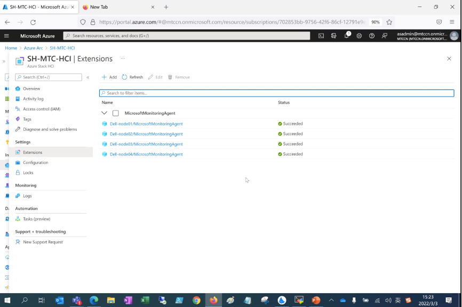The height and width of the screenshot is (307, 462).
Task: Open Tasks (preview) under Automation
Action: coord(36,219)
